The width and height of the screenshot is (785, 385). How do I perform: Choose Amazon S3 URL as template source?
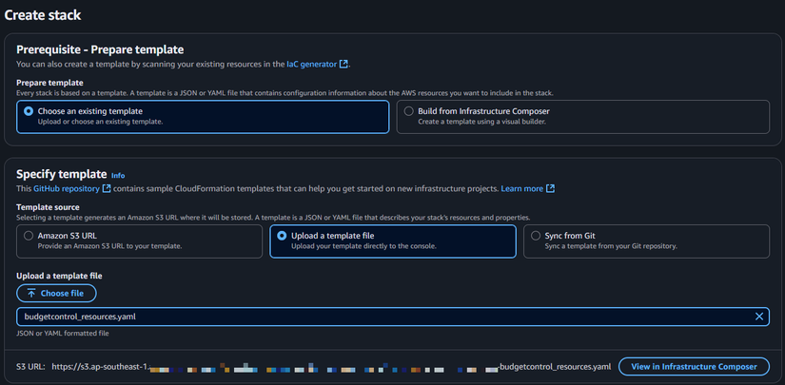click(x=29, y=236)
